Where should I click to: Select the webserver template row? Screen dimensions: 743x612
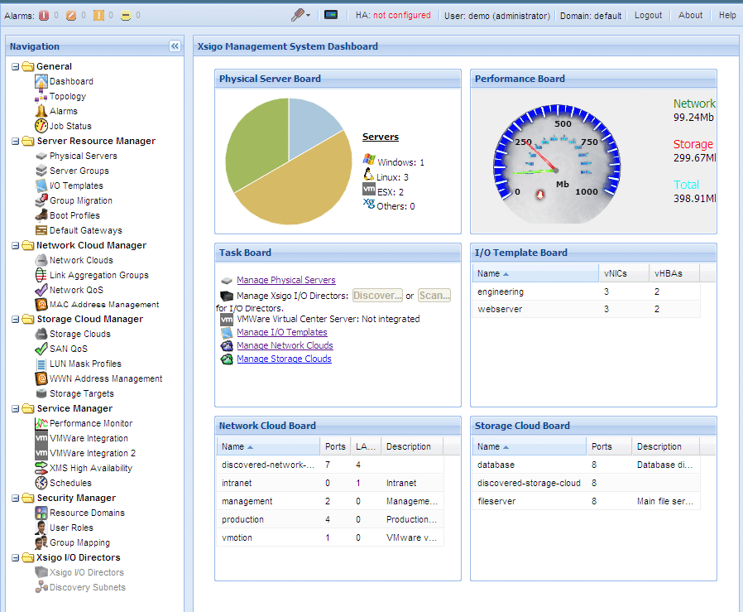coord(586,309)
